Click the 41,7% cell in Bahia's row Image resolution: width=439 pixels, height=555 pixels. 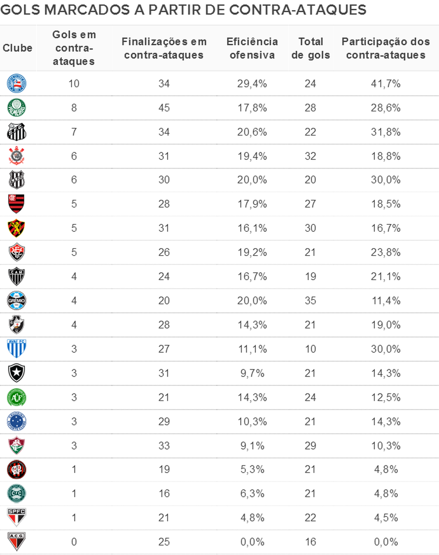coord(385,83)
